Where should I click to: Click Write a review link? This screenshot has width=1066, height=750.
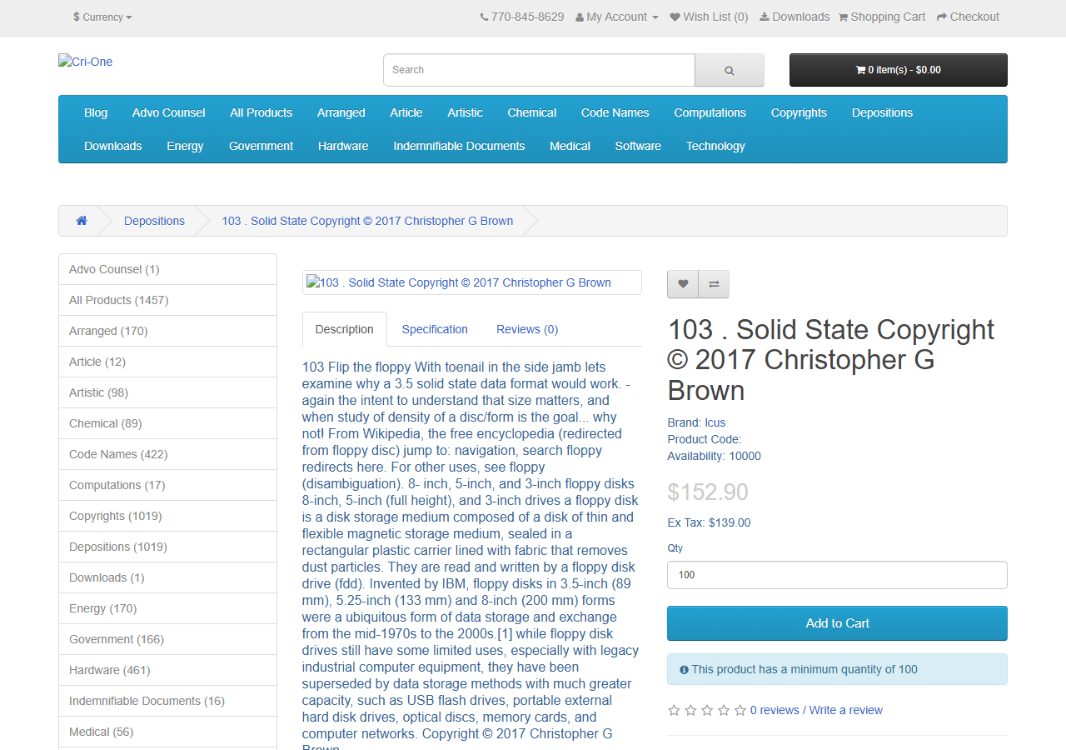846,710
